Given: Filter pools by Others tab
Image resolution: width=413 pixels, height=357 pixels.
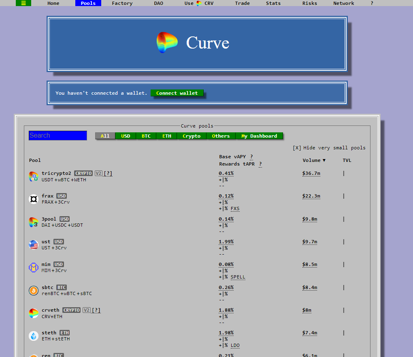Looking at the screenshot, I should pos(221,136).
